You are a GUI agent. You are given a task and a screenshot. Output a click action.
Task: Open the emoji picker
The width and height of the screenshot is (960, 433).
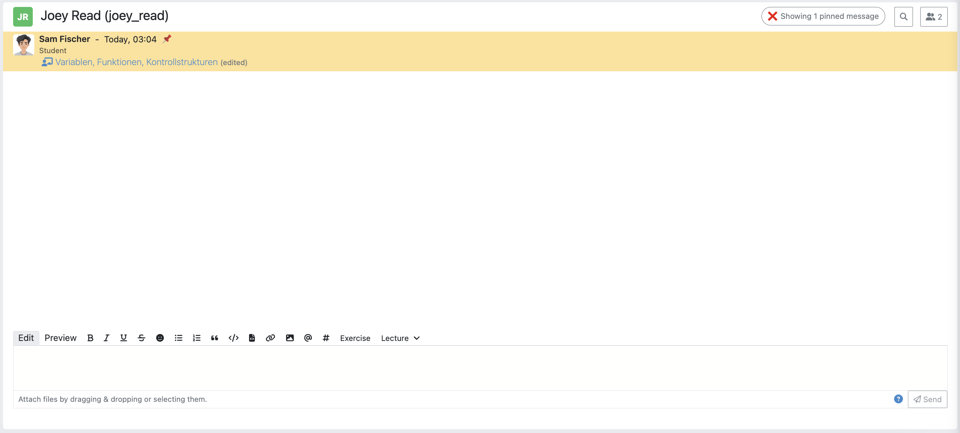(x=160, y=338)
